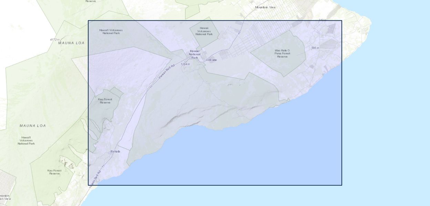Click the Pahala town label
Viewport: 430px width, 206px height.
click(x=115, y=151)
